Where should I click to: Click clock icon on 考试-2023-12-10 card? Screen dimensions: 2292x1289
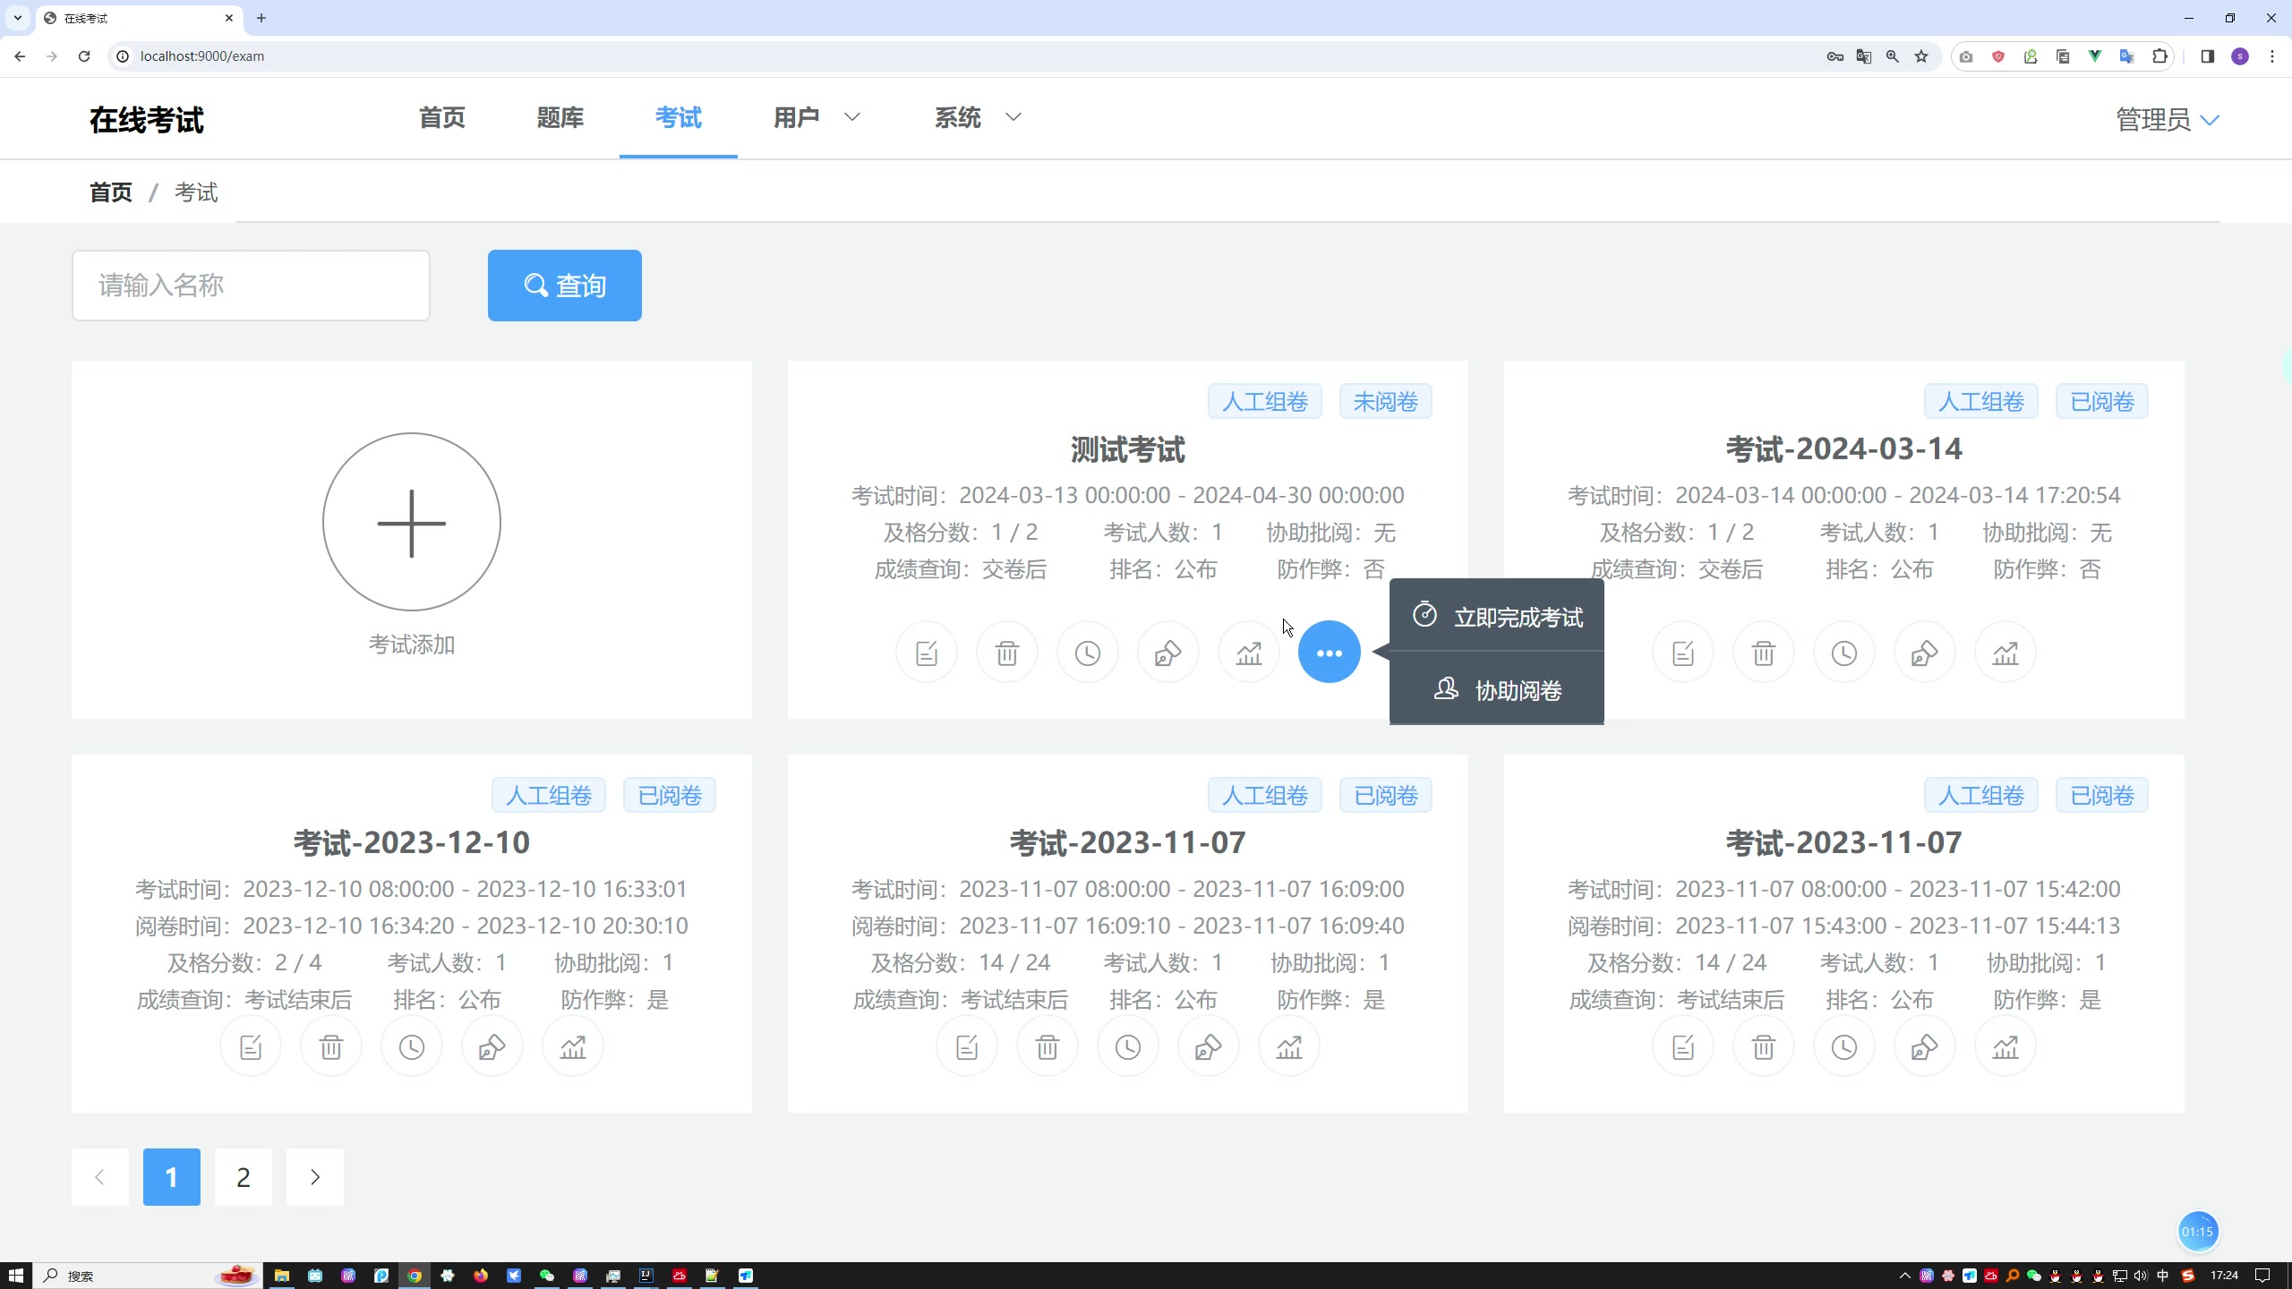coord(412,1046)
